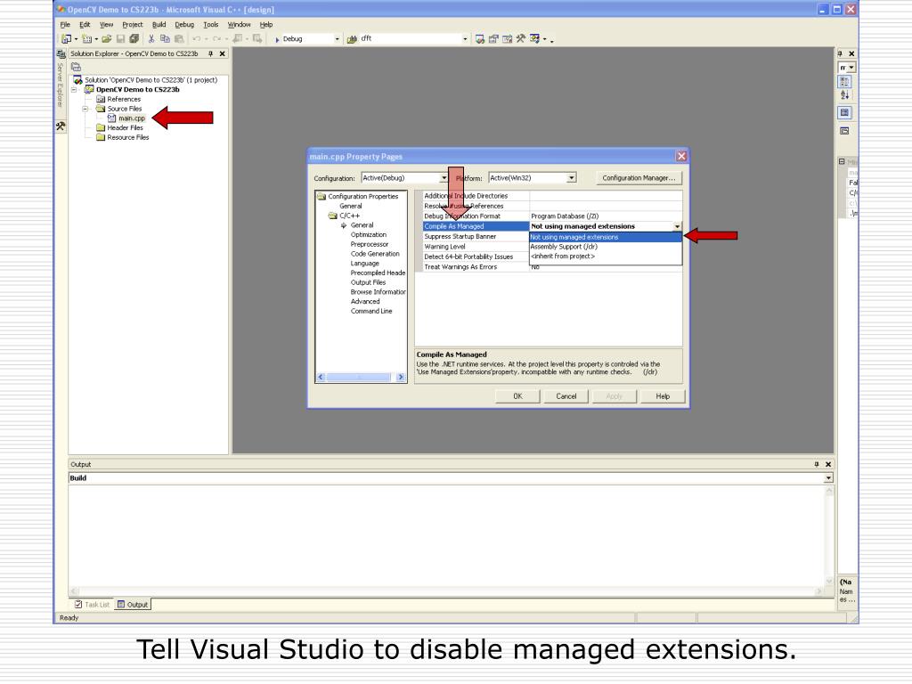Close the Solution Explorer panel
912x684 pixels.
pos(222,53)
